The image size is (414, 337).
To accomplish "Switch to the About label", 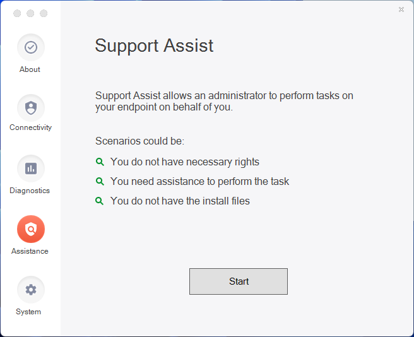I will pyautogui.click(x=30, y=69).
